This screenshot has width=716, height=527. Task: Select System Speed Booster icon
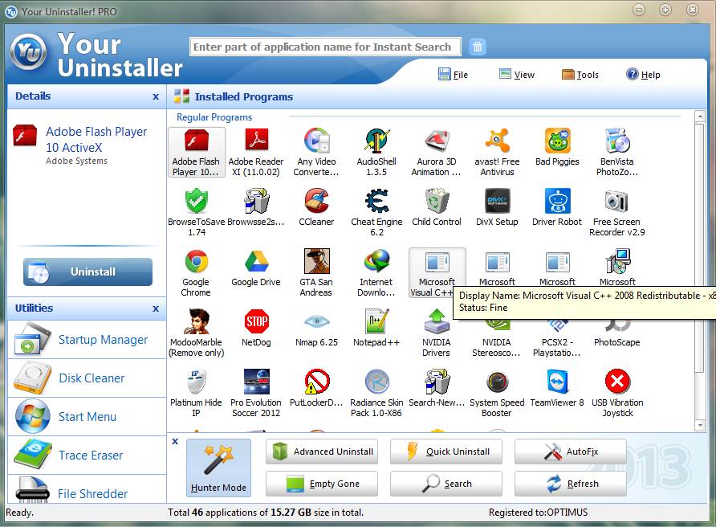pos(498,382)
